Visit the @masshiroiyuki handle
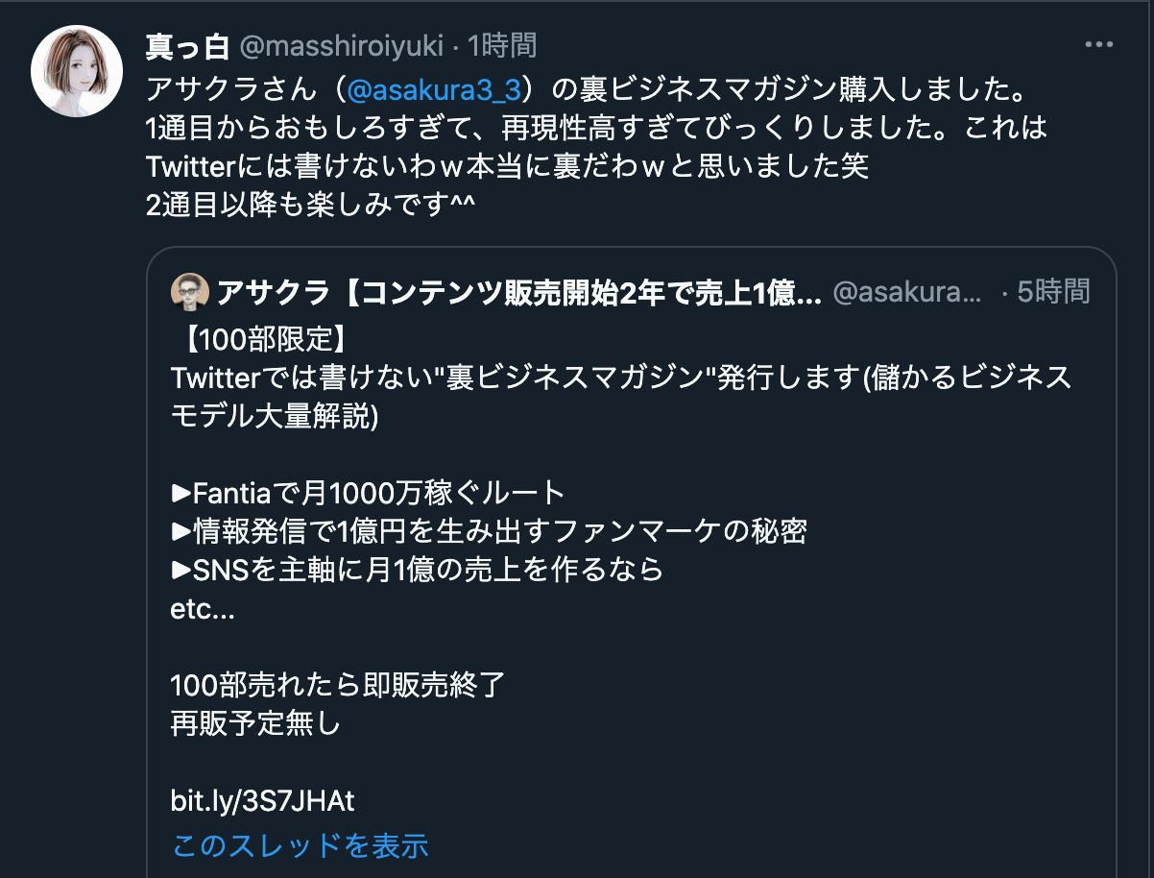 341,45
